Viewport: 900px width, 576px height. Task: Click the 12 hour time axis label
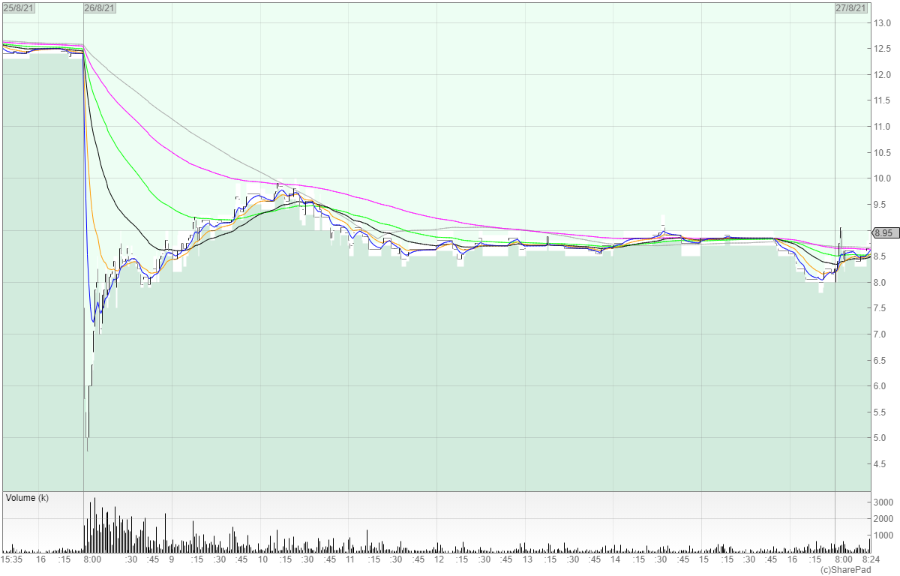tap(439, 559)
